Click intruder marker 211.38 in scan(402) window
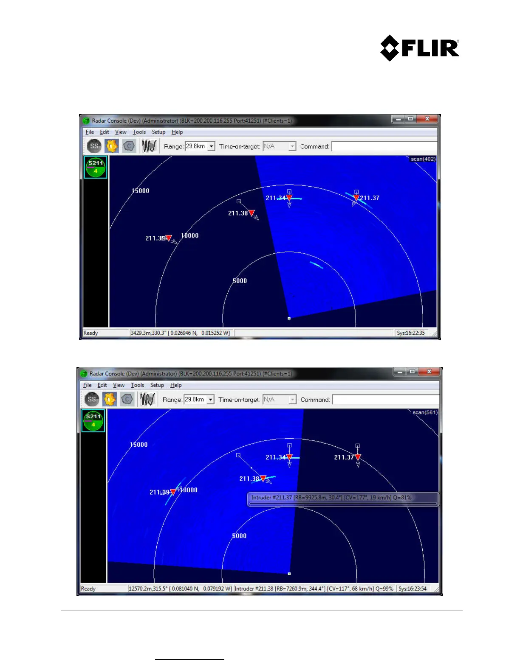520x672 pixels. click(252, 213)
